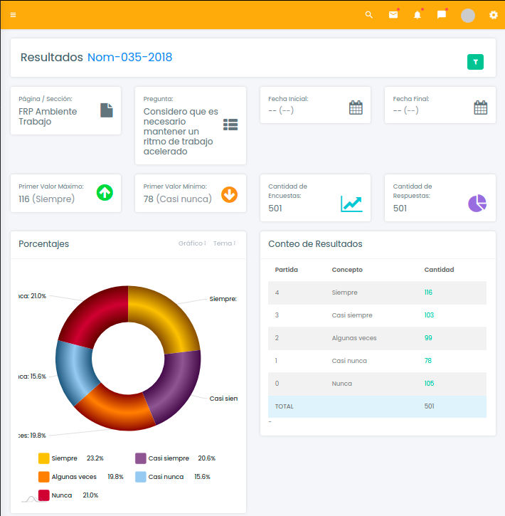Click the green filter button
The height and width of the screenshot is (516, 505).
(475, 62)
